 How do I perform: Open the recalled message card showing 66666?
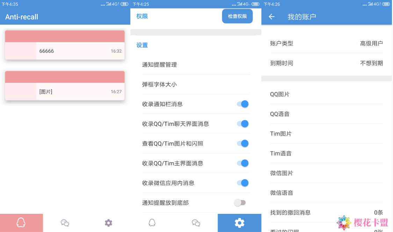pyautogui.click(x=65, y=51)
